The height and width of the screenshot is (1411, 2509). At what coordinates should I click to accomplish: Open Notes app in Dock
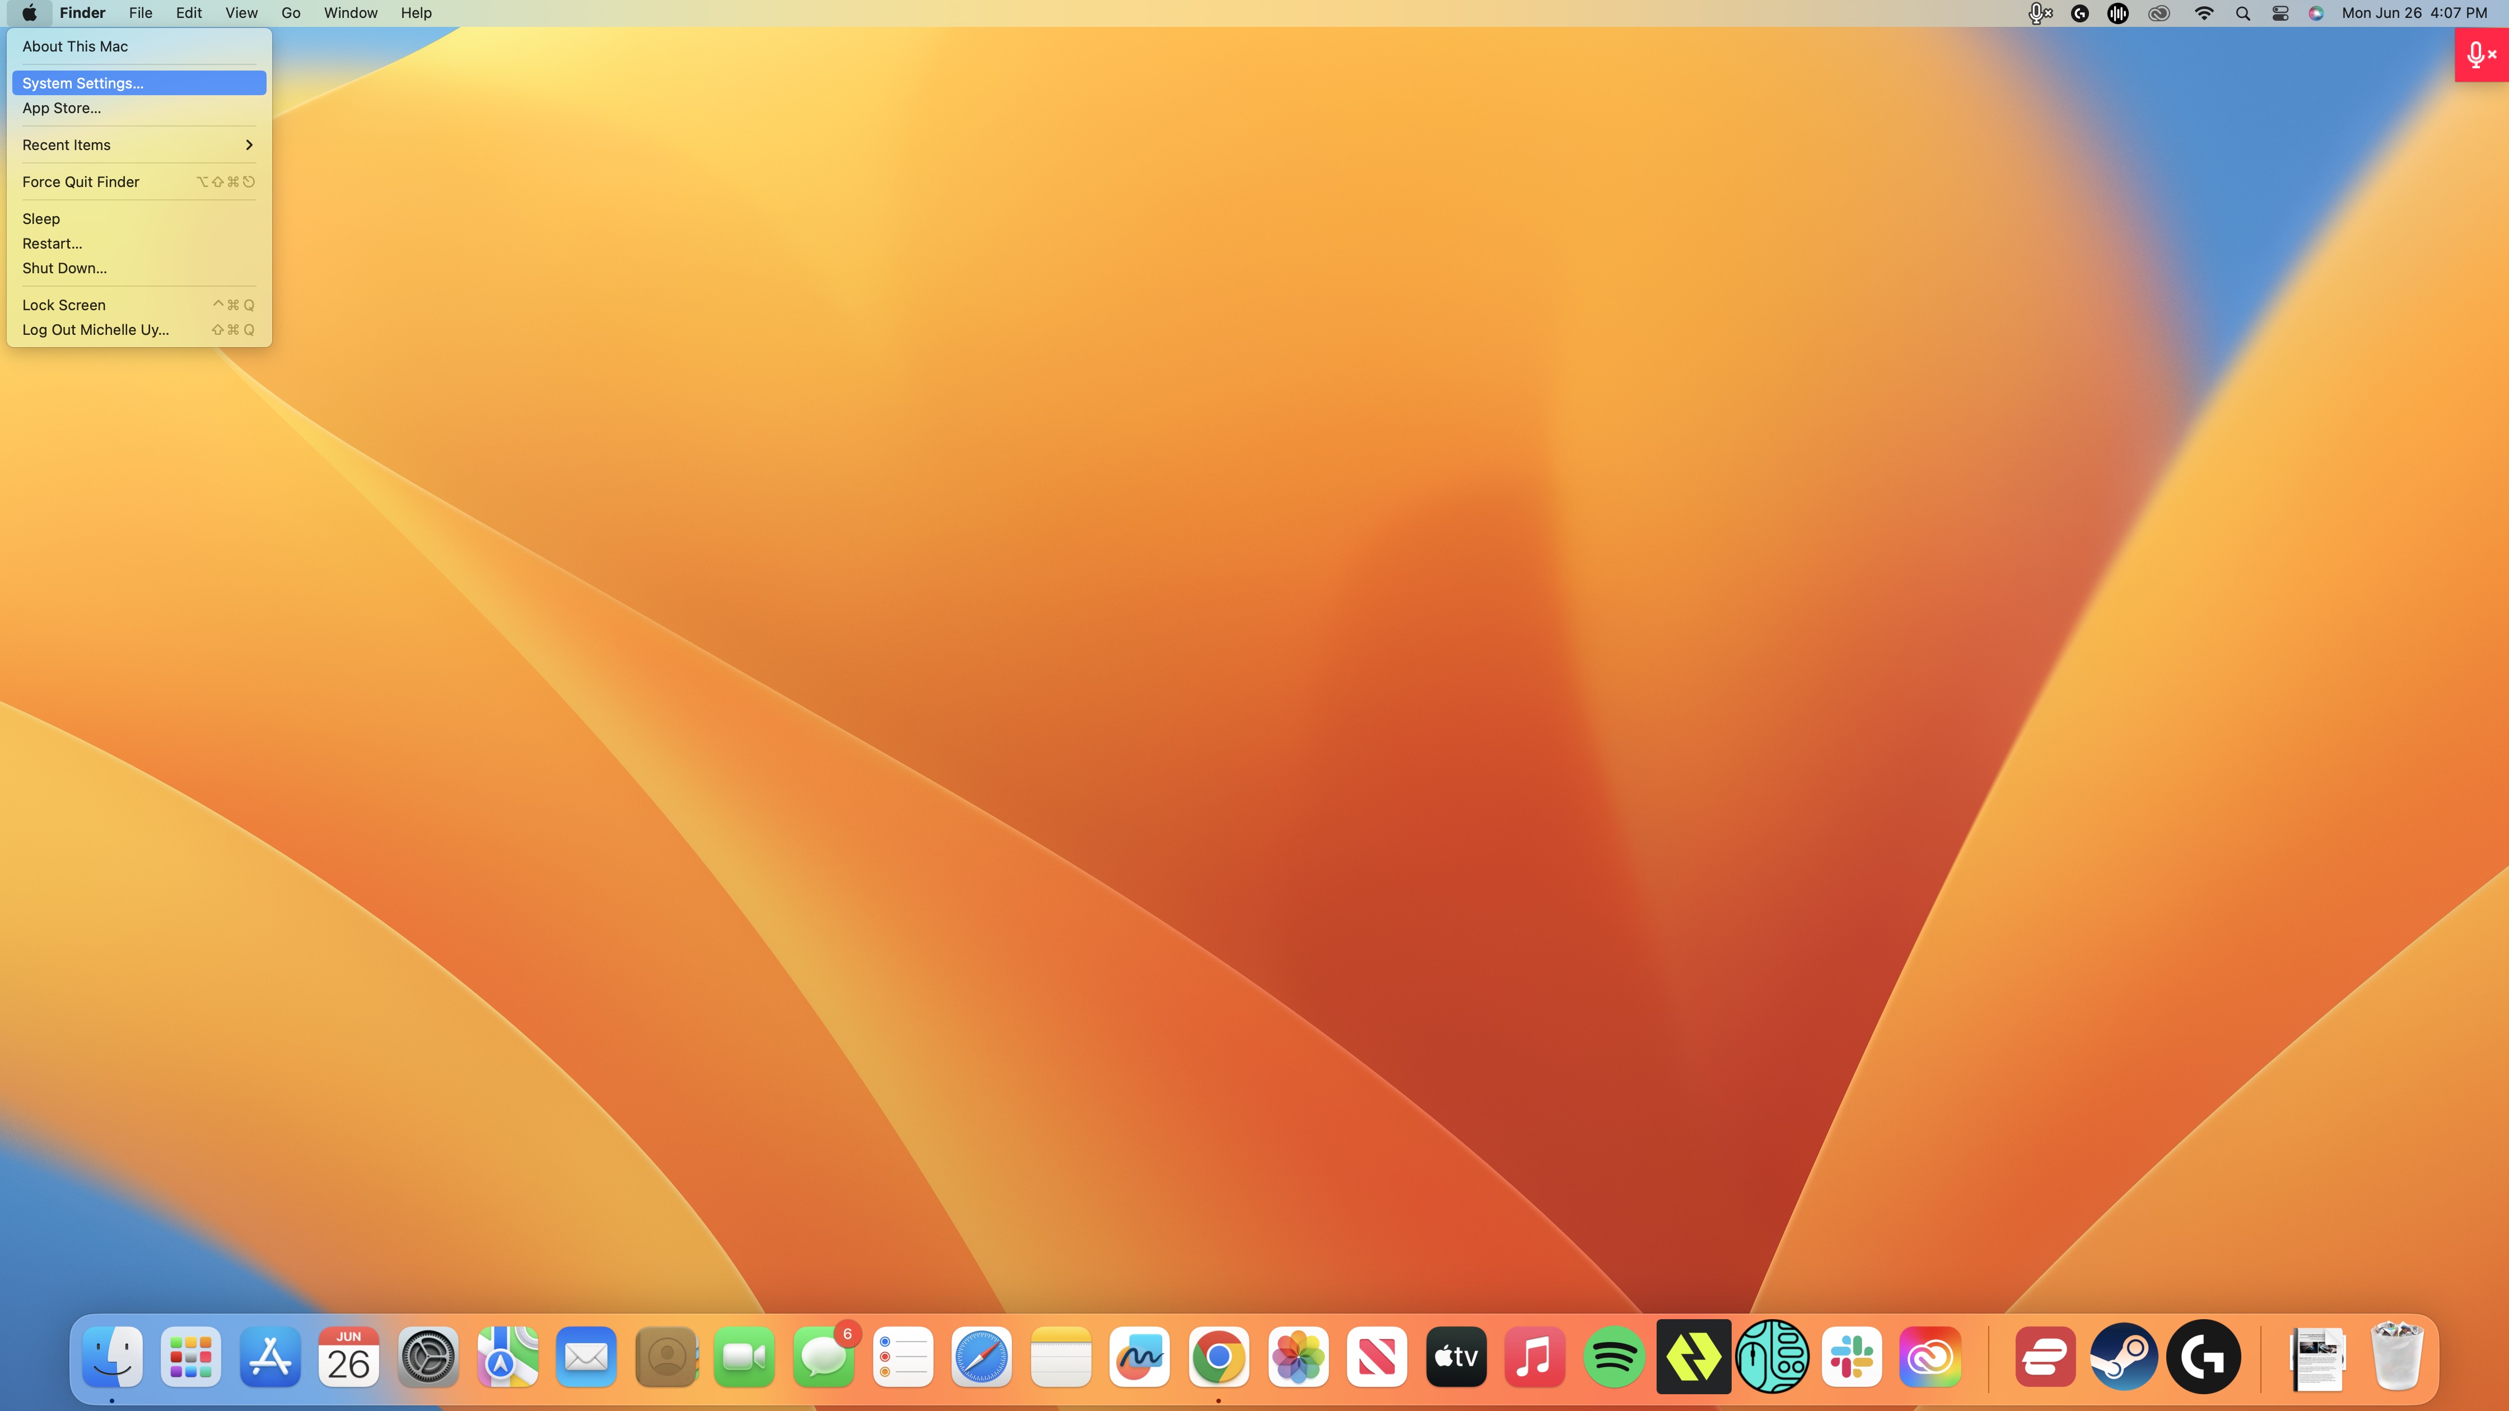coord(1062,1357)
